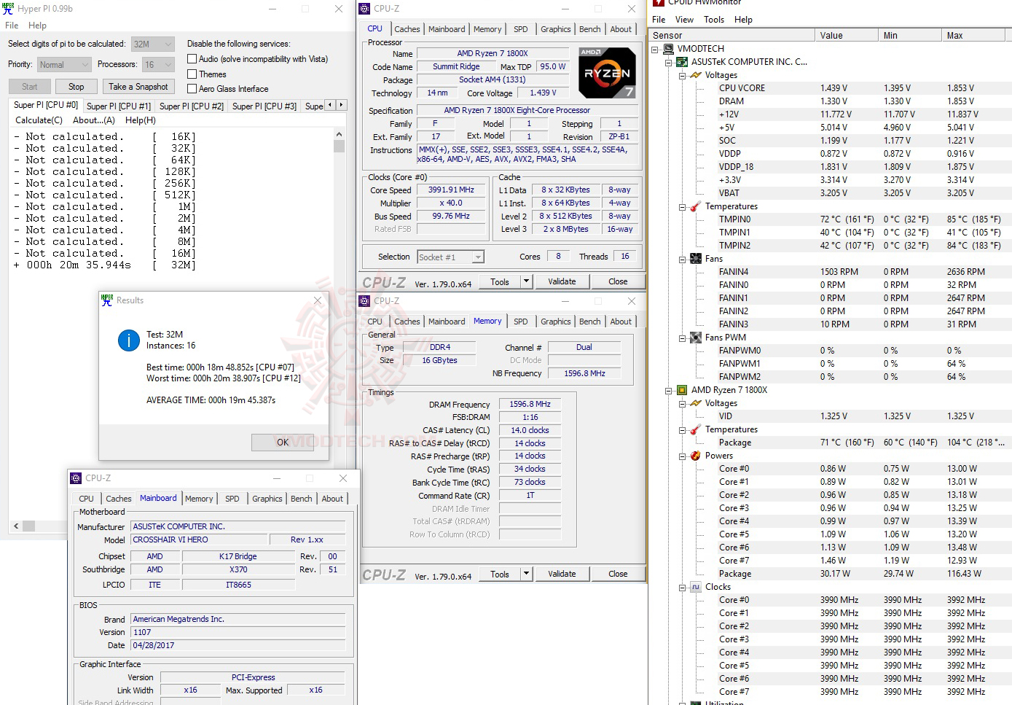
Task: Switch to Caches tab in top CPU-Z window
Action: click(x=407, y=29)
